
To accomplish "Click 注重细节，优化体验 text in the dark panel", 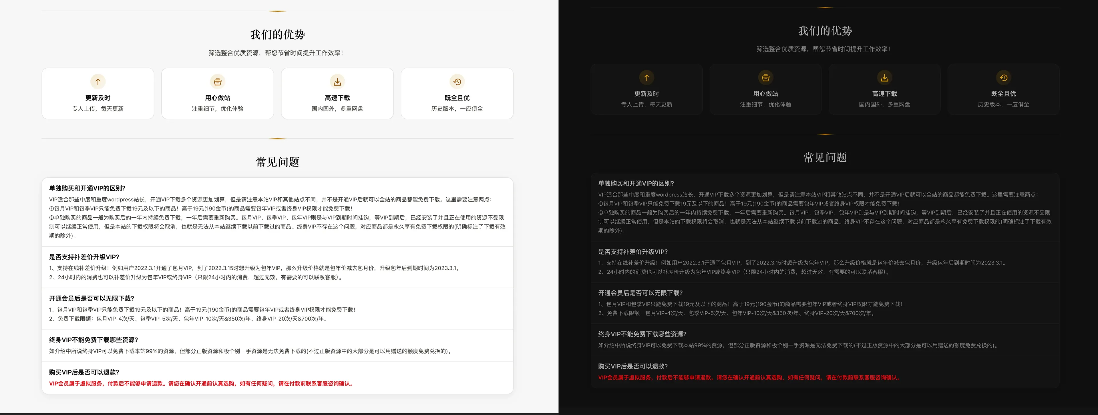I will (x=765, y=104).
